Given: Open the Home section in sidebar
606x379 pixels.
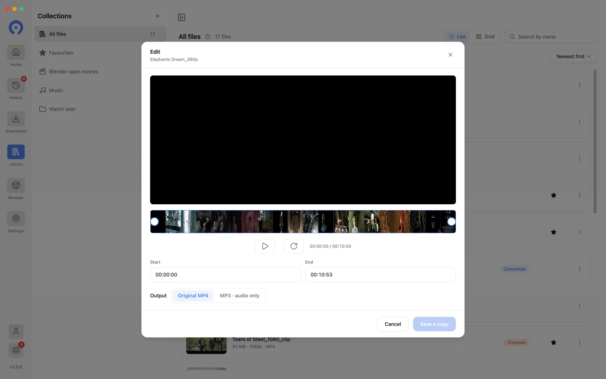Looking at the screenshot, I should click(16, 56).
